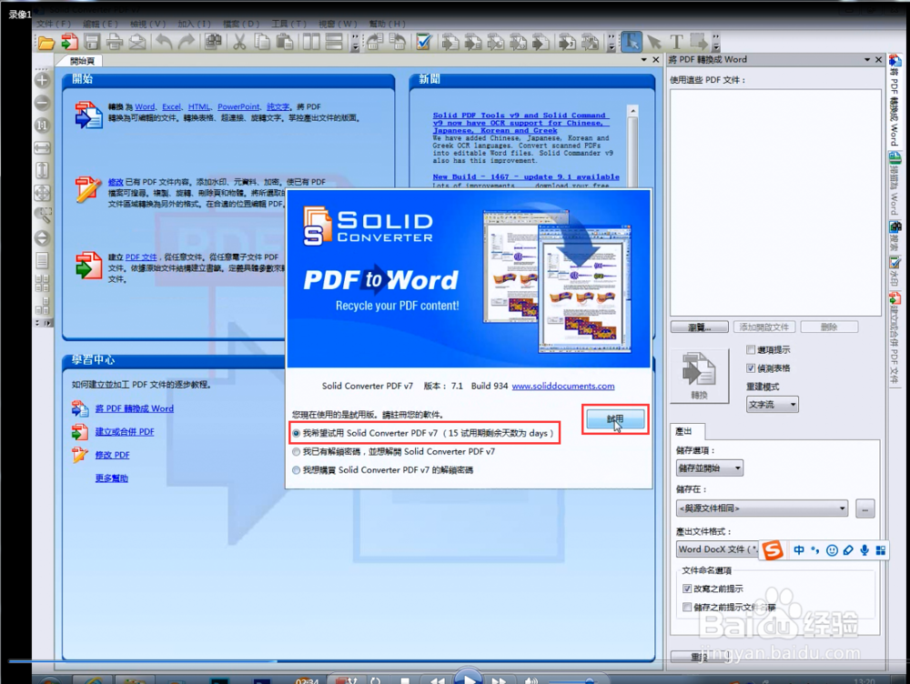Viewport: 910px width, 684px height.
Task: Click the Copy icon in toolbar
Action: click(x=262, y=43)
